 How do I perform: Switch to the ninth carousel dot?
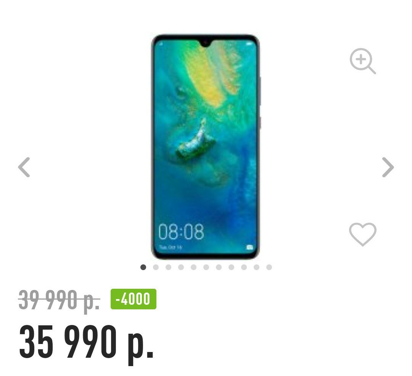click(x=244, y=267)
